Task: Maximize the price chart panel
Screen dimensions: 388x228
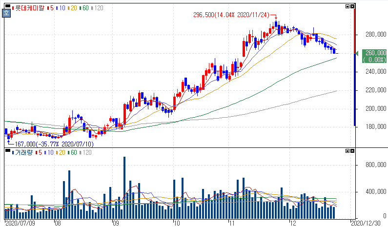Action: [x=347, y=6]
